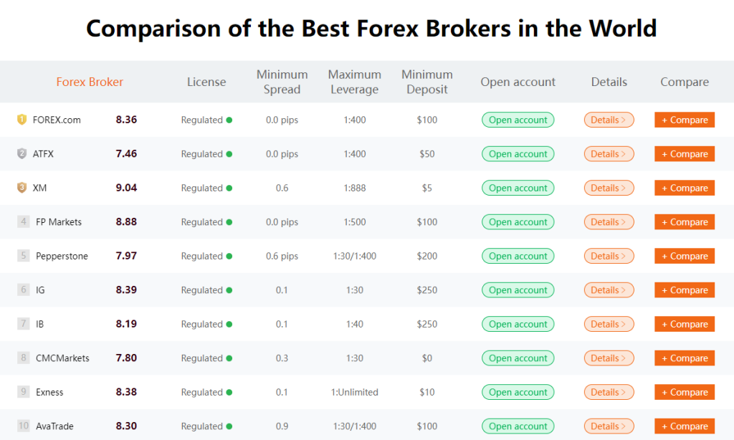Click the silver rank 2 shield badge
The width and height of the screenshot is (734, 440).
(22, 153)
